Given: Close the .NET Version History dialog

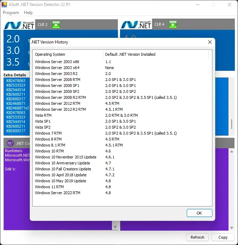Looking at the screenshot, I should pos(210,42).
